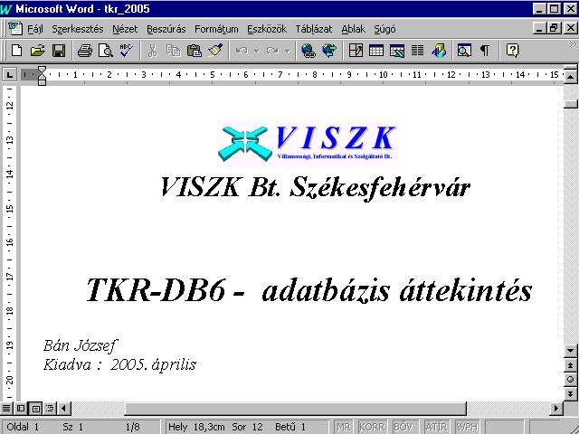Cut selection with scissors icon
Viewport: 579px width, 434px height.
click(x=153, y=51)
